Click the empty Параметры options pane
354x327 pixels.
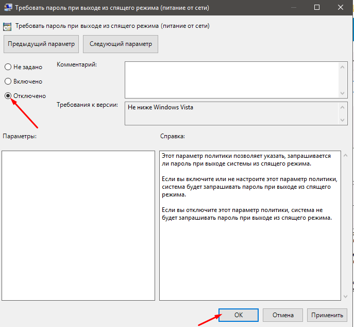(78, 225)
